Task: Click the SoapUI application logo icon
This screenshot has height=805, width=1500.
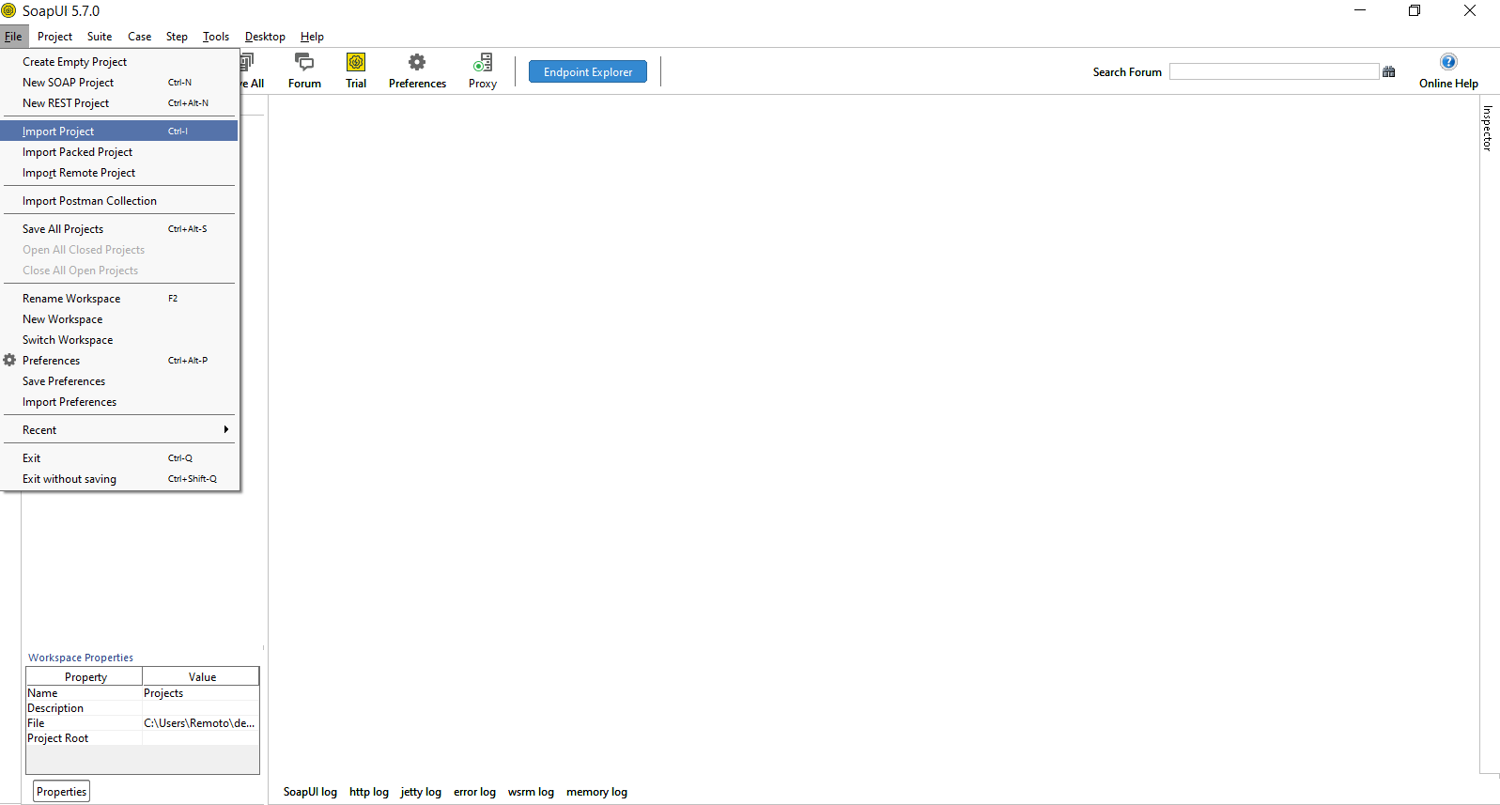Action: point(9,11)
